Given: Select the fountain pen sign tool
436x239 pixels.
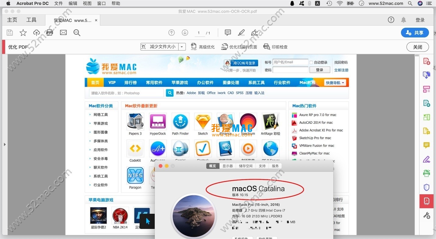Looking at the screenshot, I should pos(254,33).
